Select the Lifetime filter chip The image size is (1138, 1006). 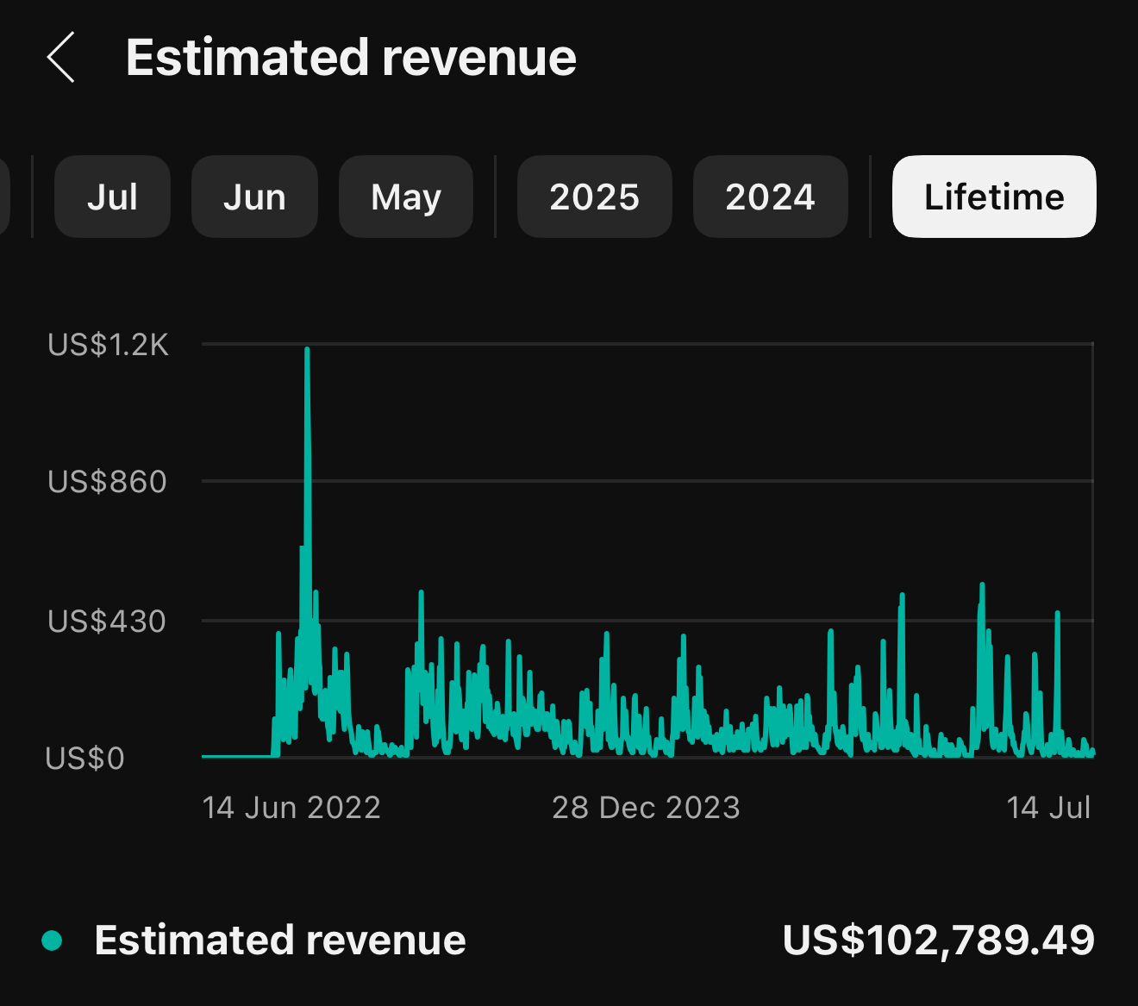[993, 197]
